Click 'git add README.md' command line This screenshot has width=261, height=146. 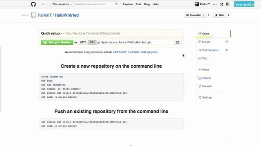coord(53,85)
